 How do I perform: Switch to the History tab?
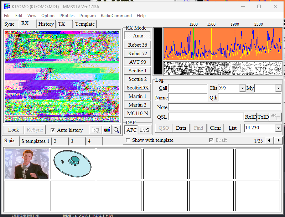pos(46,24)
